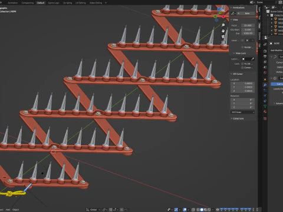
Task: Open the Particles properties tab icon
Action: pyautogui.click(x=265, y=90)
